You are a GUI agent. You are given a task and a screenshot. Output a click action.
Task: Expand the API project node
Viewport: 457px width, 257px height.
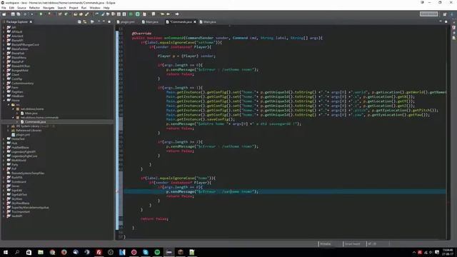point(4,27)
